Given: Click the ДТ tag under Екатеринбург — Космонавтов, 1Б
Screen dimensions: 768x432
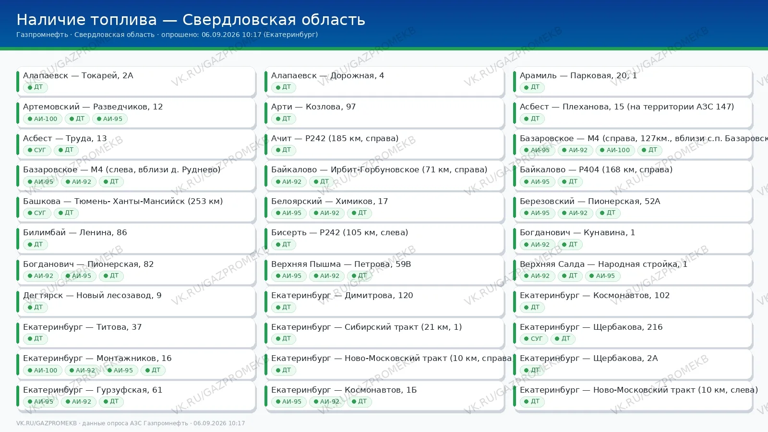Looking at the screenshot, I should pos(360,402).
